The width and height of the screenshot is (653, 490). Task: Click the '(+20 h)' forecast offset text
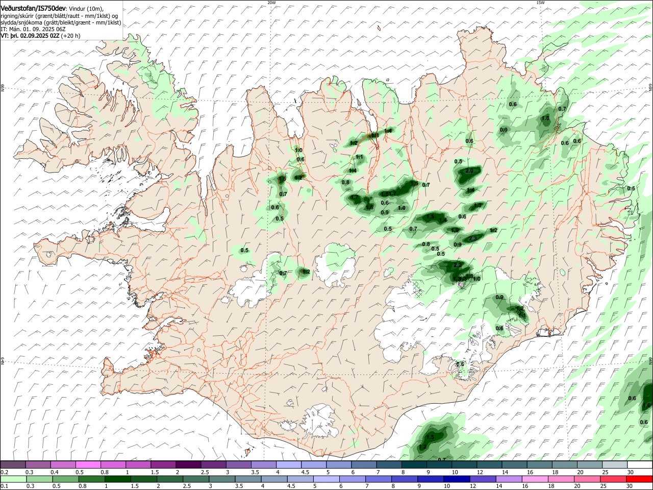(x=70, y=36)
